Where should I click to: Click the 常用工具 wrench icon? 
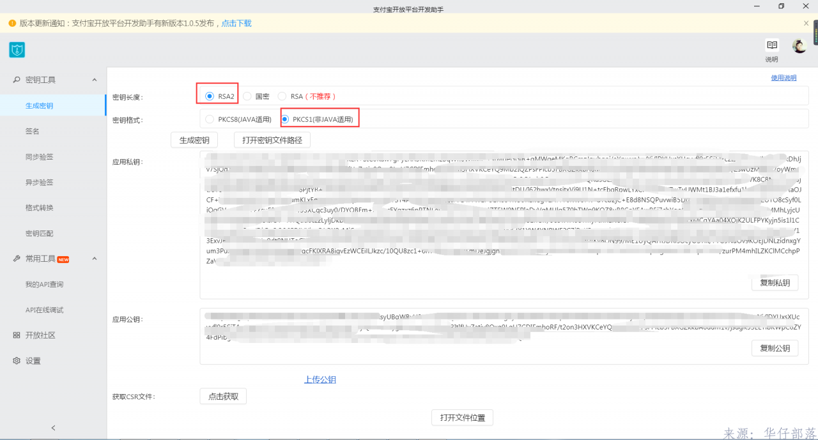(x=17, y=259)
